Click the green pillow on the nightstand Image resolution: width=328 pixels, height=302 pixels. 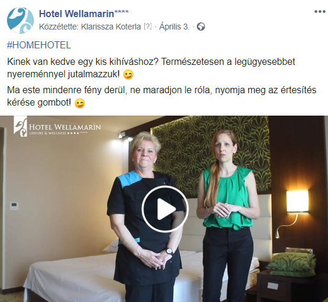[x=291, y=264]
